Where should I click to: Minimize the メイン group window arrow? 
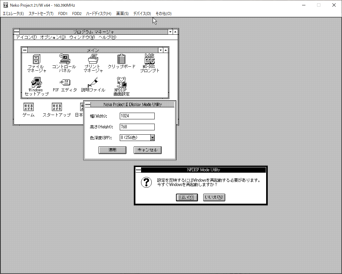161,50
